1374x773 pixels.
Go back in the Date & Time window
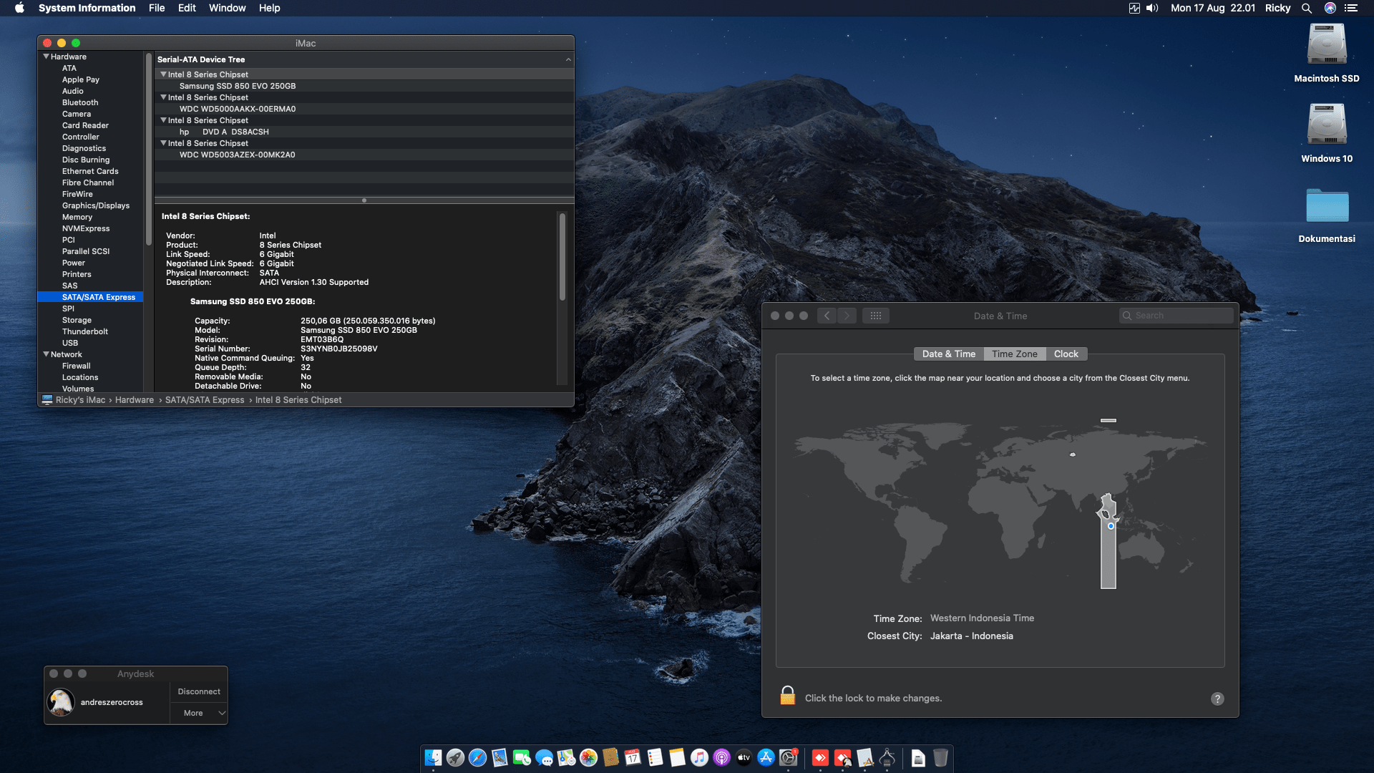827,316
